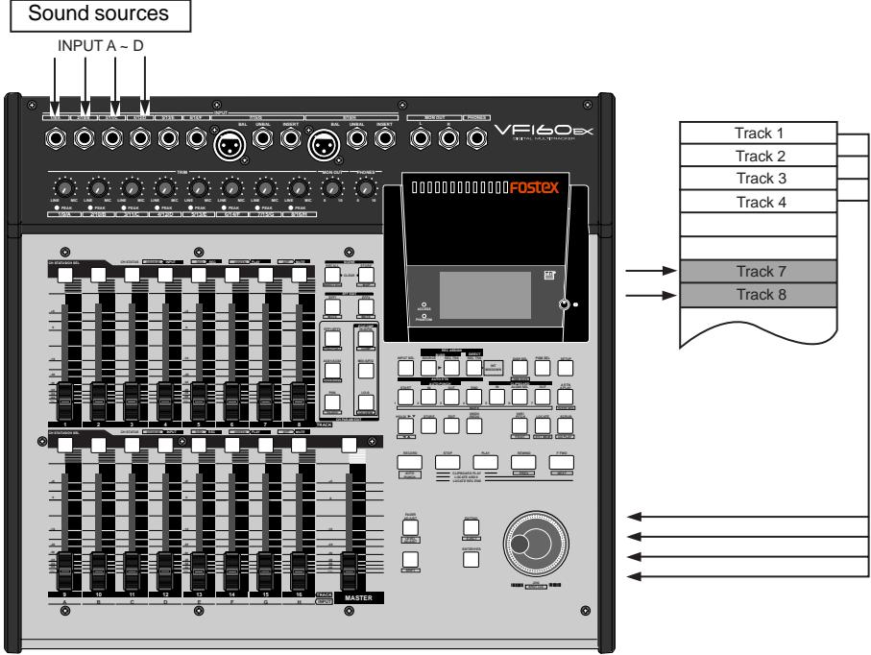Viewport: 871px width, 655px height.
Task: Click the 'Track 1' label
Action: (759, 133)
